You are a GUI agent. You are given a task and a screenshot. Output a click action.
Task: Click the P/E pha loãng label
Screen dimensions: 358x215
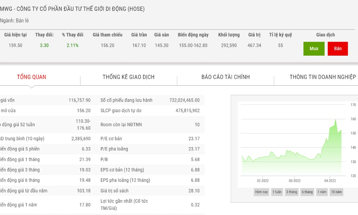[114, 149]
